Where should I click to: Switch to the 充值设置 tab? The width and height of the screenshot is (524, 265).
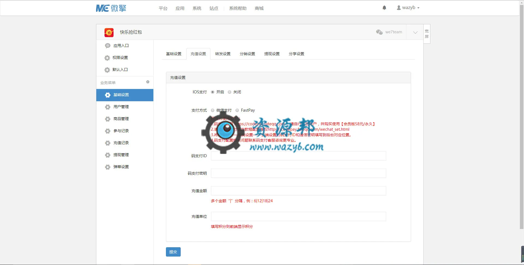click(x=198, y=54)
